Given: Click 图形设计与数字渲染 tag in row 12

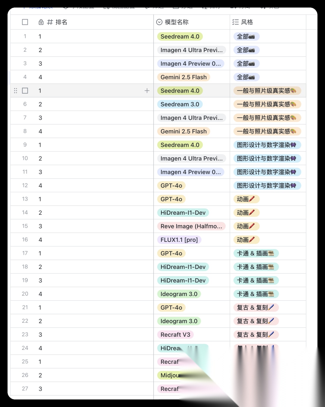Looking at the screenshot, I should (x=267, y=185).
